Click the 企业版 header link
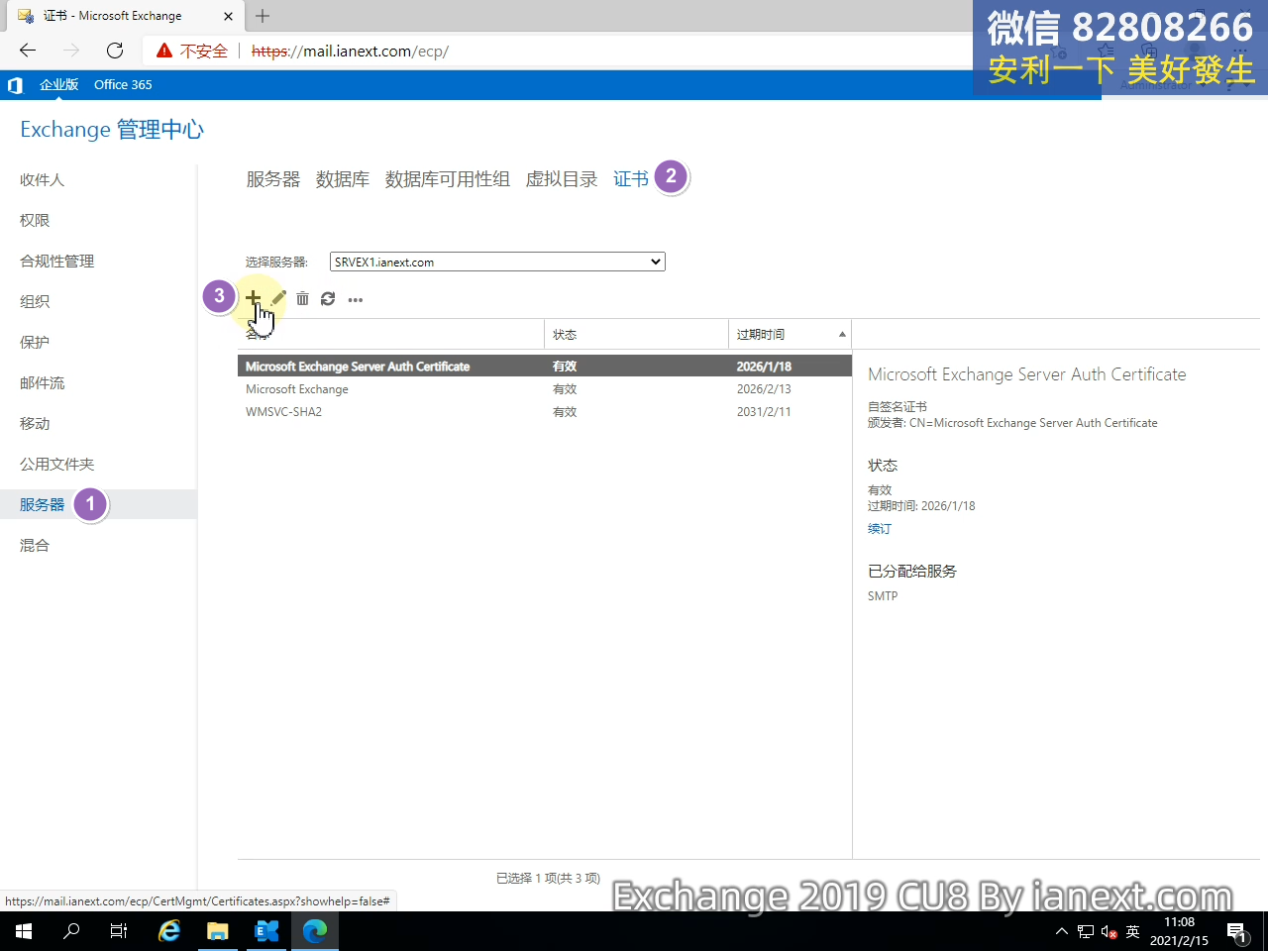This screenshot has width=1268, height=951. pyautogui.click(x=58, y=85)
